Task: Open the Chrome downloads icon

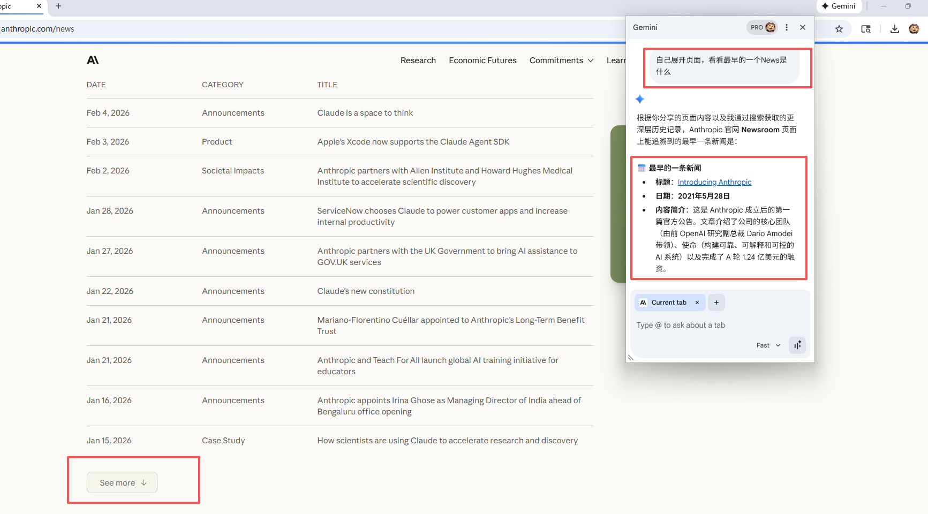Action: pyautogui.click(x=894, y=29)
